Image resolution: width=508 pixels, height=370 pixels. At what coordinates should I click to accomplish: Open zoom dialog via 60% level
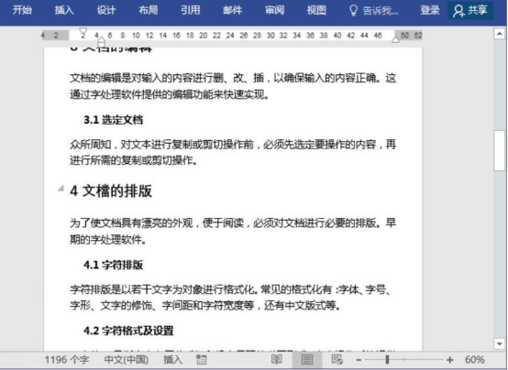coord(475,360)
